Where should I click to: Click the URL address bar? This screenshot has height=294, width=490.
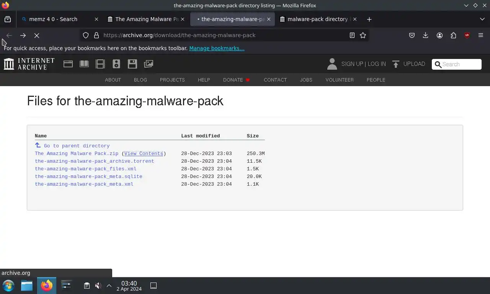pos(224,35)
